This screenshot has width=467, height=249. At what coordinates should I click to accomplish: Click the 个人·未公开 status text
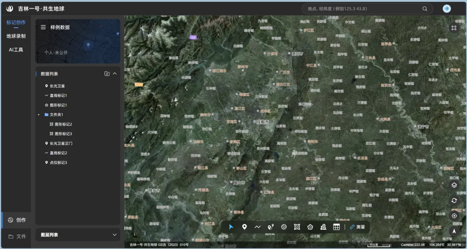coord(56,53)
